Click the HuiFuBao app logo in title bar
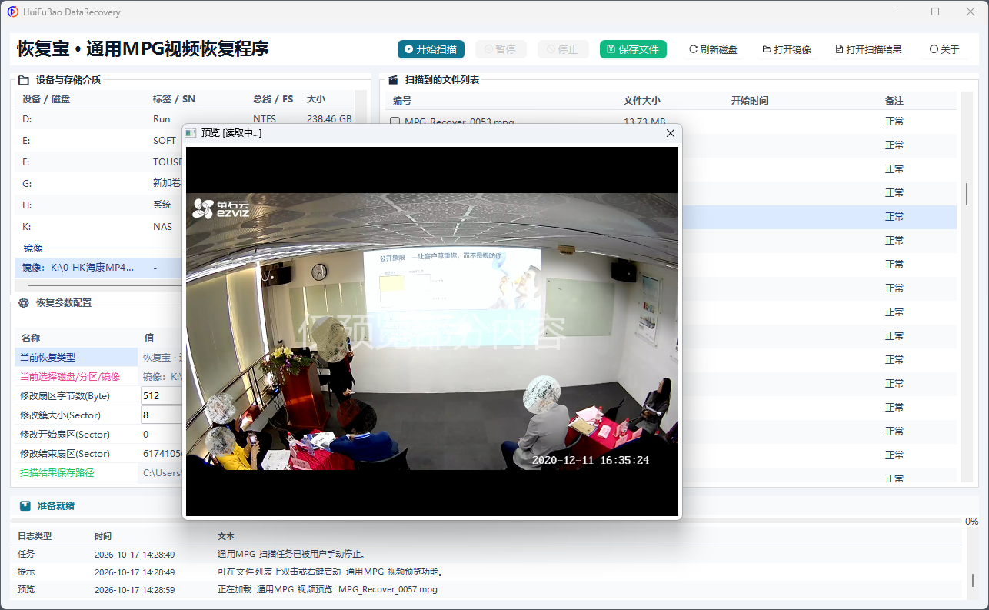The height and width of the screenshot is (610, 989). pyautogui.click(x=13, y=12)
